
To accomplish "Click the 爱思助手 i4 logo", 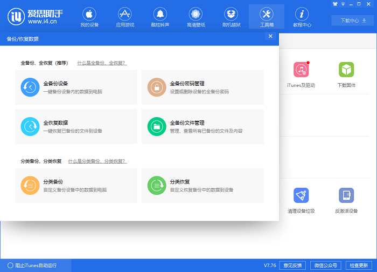I will (x=35, y=17).
